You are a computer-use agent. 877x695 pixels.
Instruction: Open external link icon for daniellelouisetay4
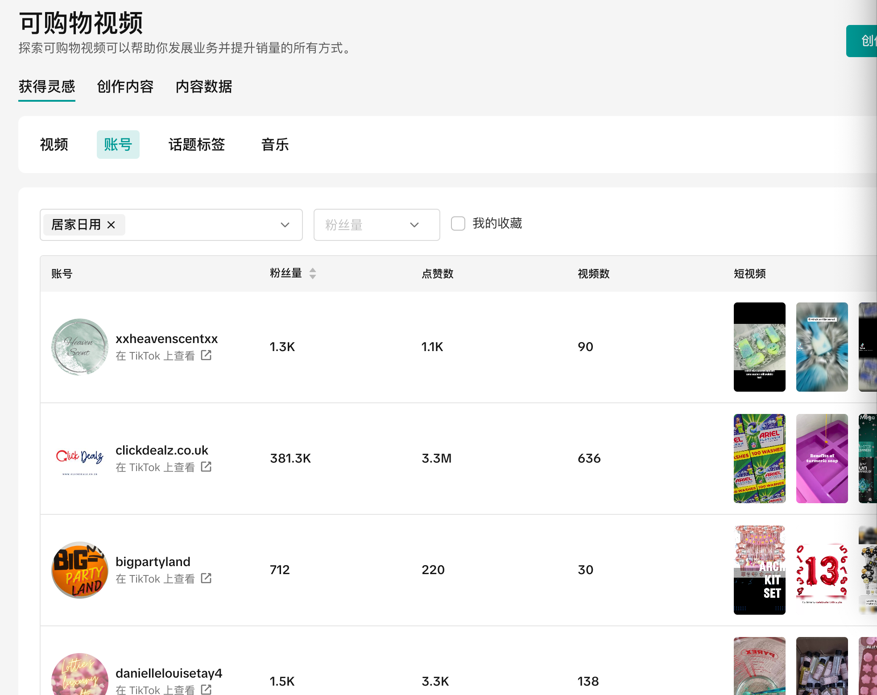click(x=206, y=689)
